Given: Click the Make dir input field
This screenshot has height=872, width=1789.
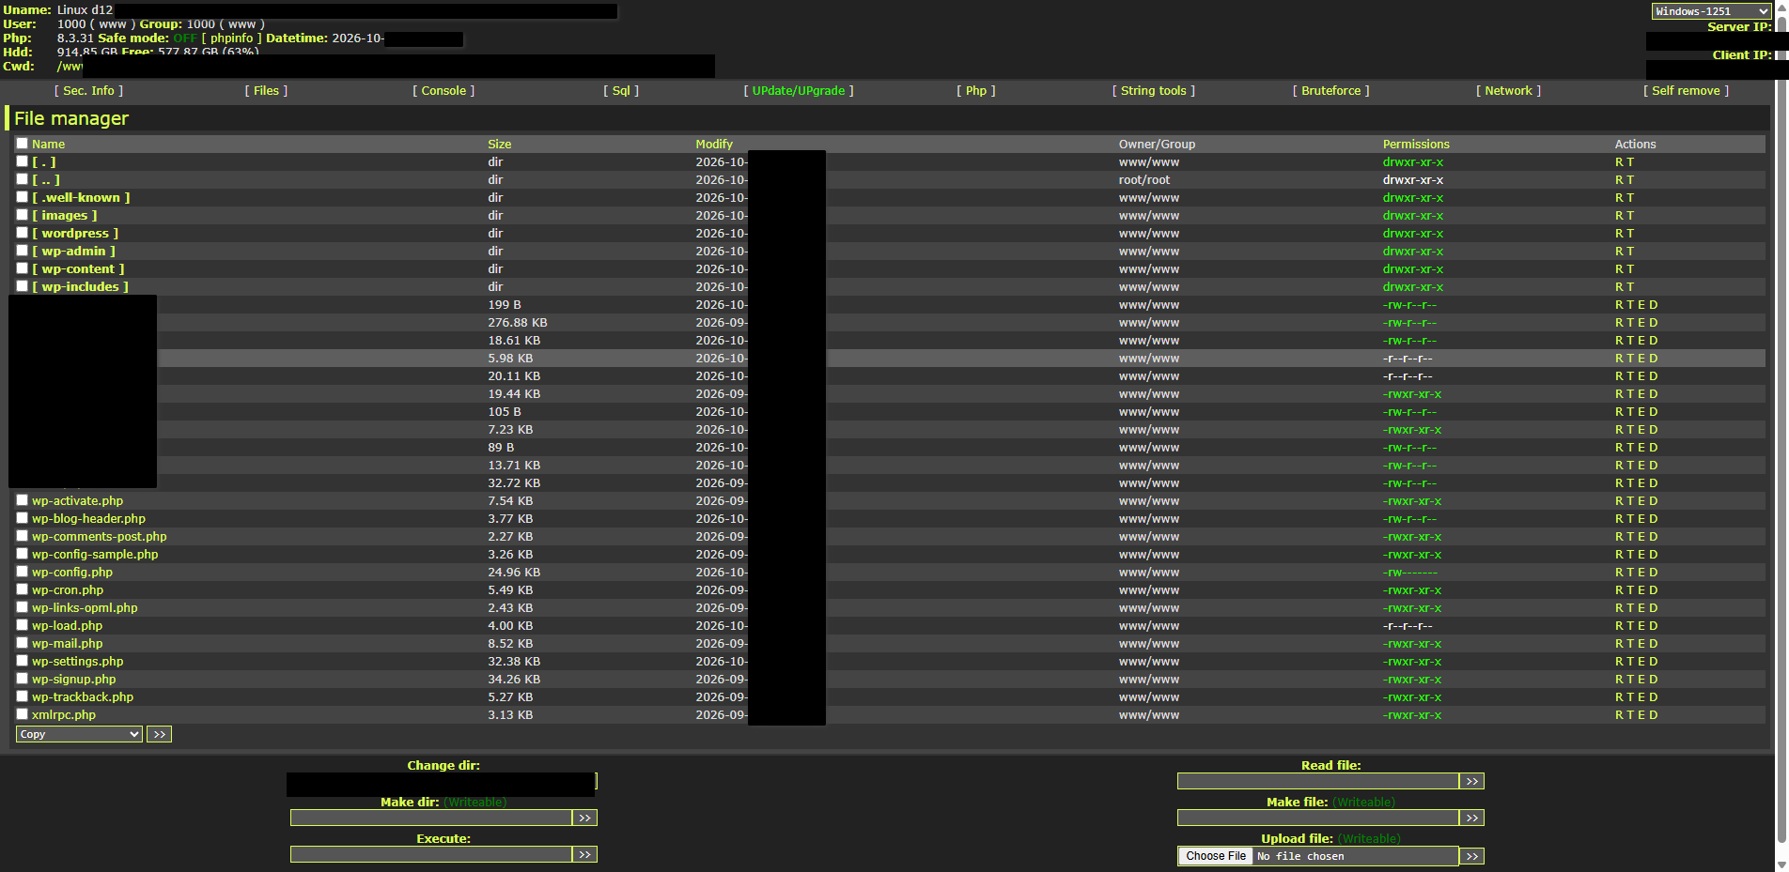Looking at the screenshot, I should click(430, 818).
